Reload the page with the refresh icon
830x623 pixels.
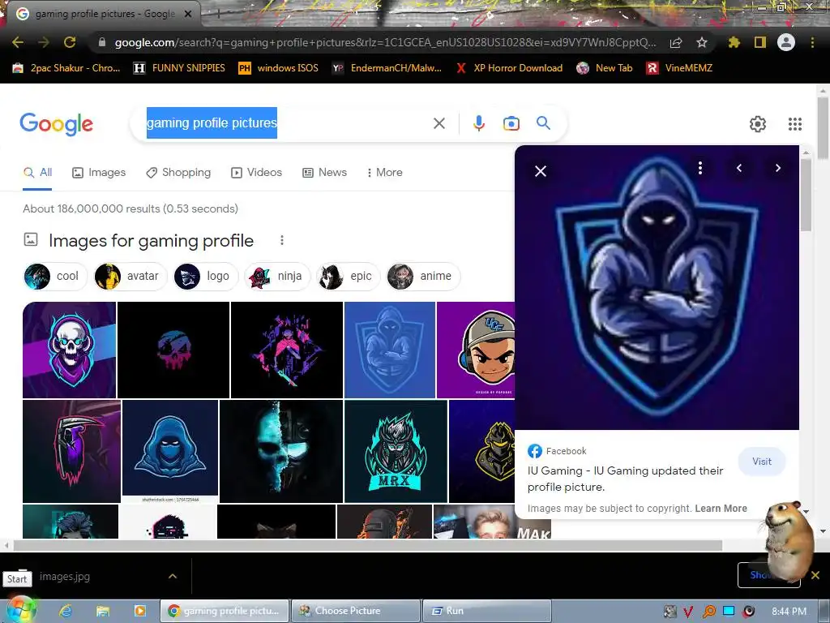pyautogui.click(x=70, y=42)
